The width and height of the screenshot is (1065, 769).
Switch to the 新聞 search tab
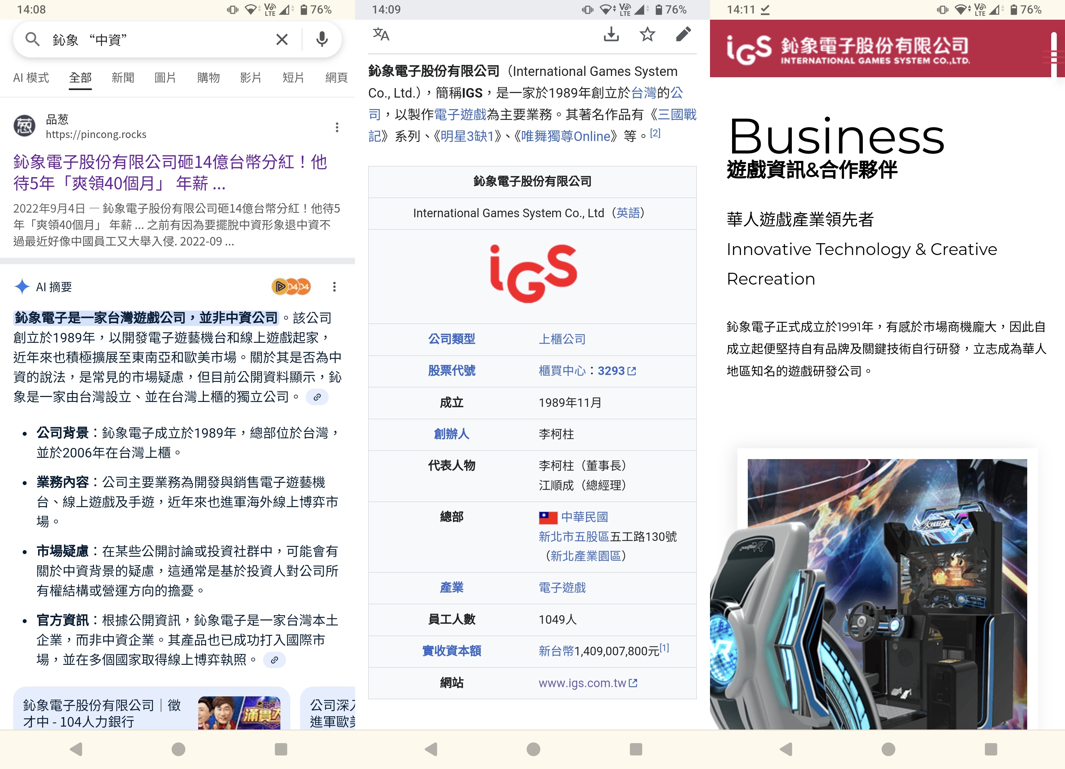click(123, 78)
